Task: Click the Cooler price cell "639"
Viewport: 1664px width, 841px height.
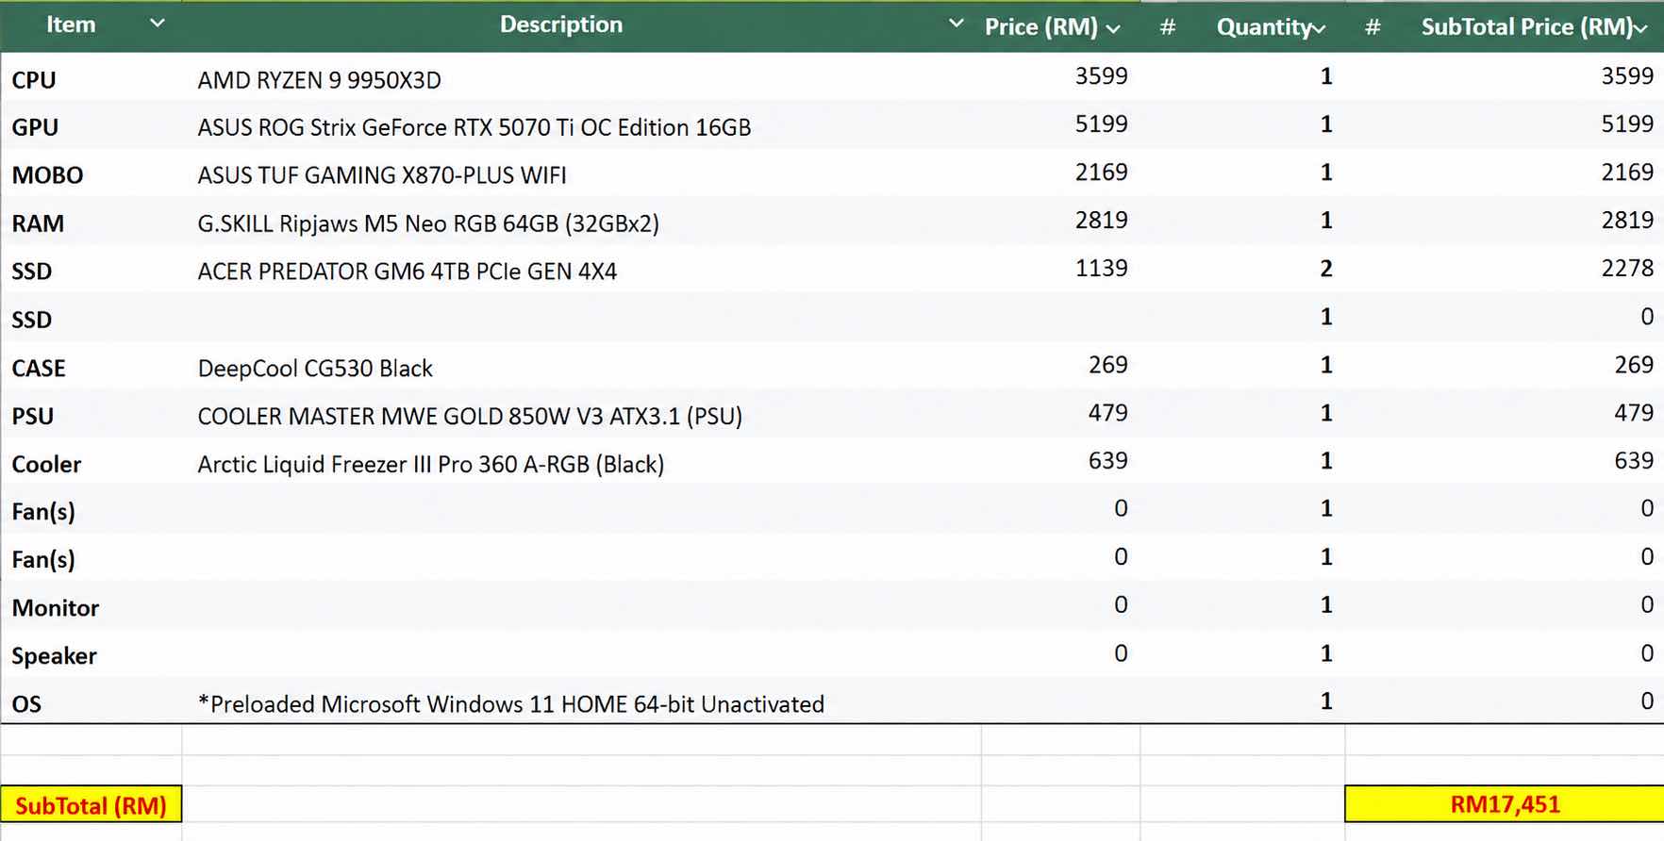Action: (x=1107, y=461)
